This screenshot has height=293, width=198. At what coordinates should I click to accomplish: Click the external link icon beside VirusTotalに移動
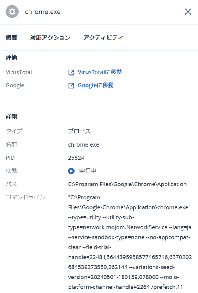[71, 72]
